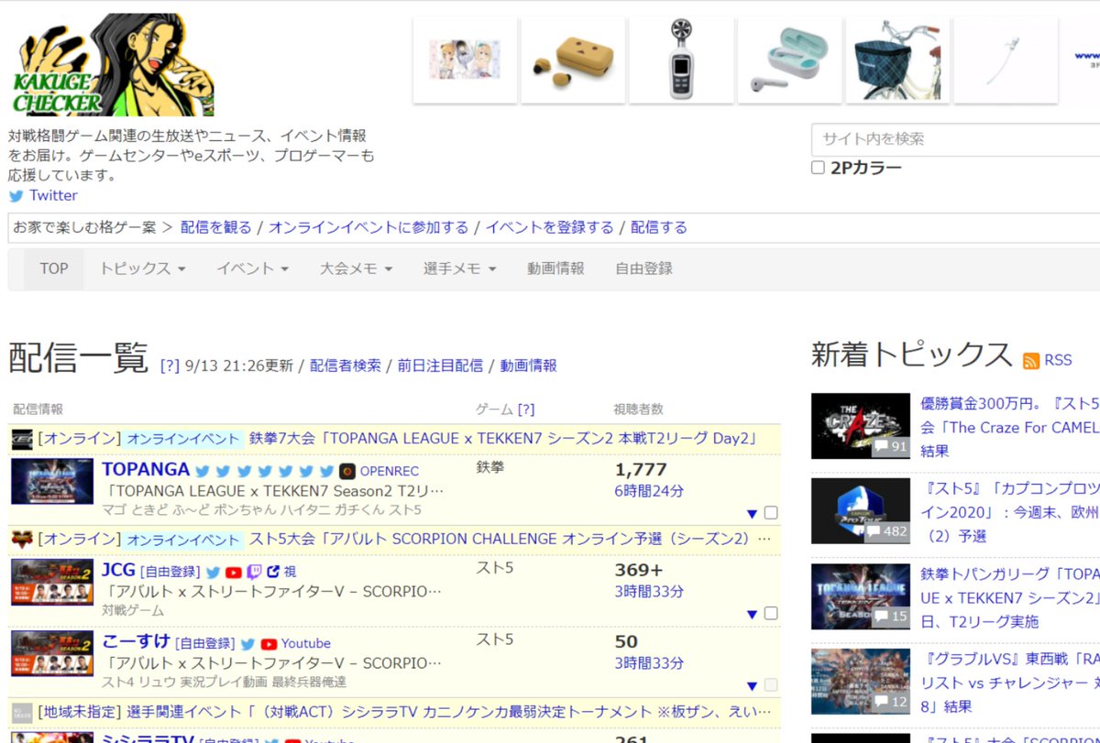Click the [自由登録] tag beside JCG
This screenshot has width=1100, height=743.
click(170, 572)
